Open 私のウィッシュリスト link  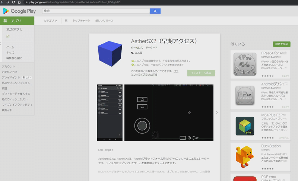point(15,99)
